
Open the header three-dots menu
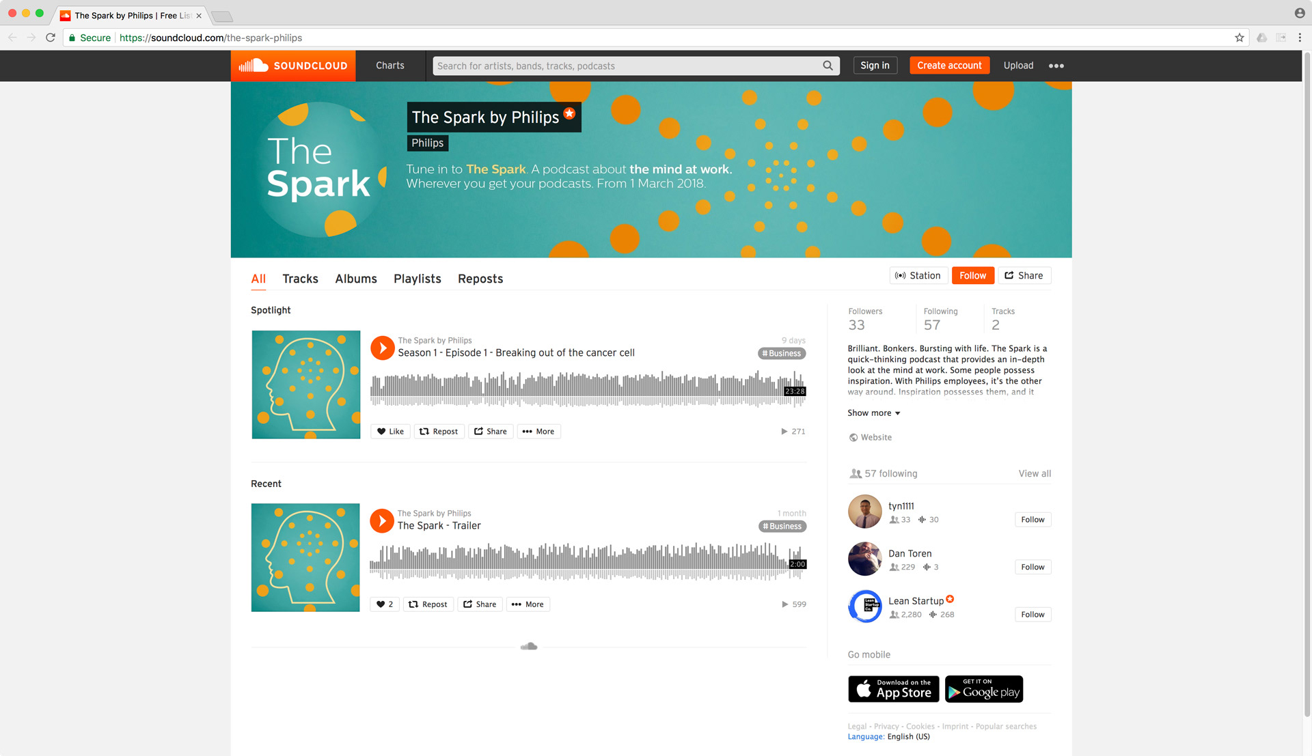(x=1056, y=66)
